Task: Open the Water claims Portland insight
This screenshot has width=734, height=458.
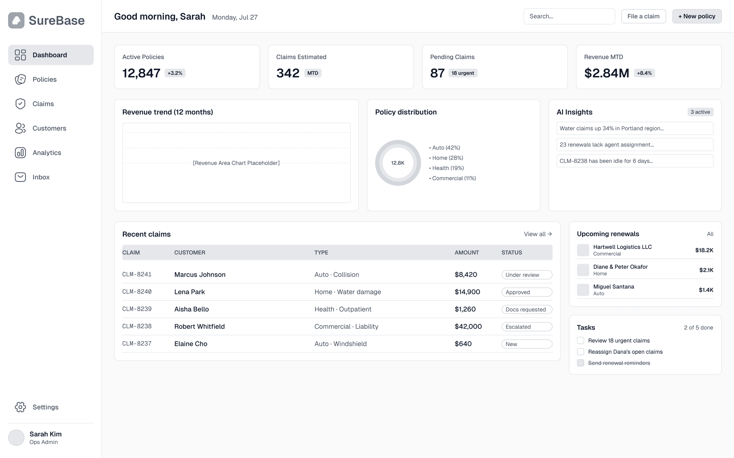Action: (635, 128)
